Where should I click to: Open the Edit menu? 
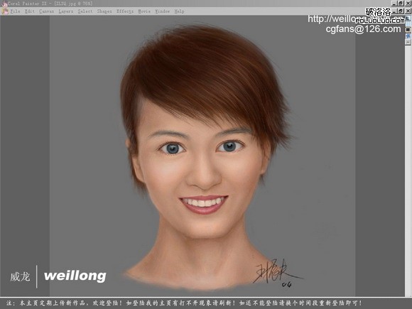[x=29, y=11]
